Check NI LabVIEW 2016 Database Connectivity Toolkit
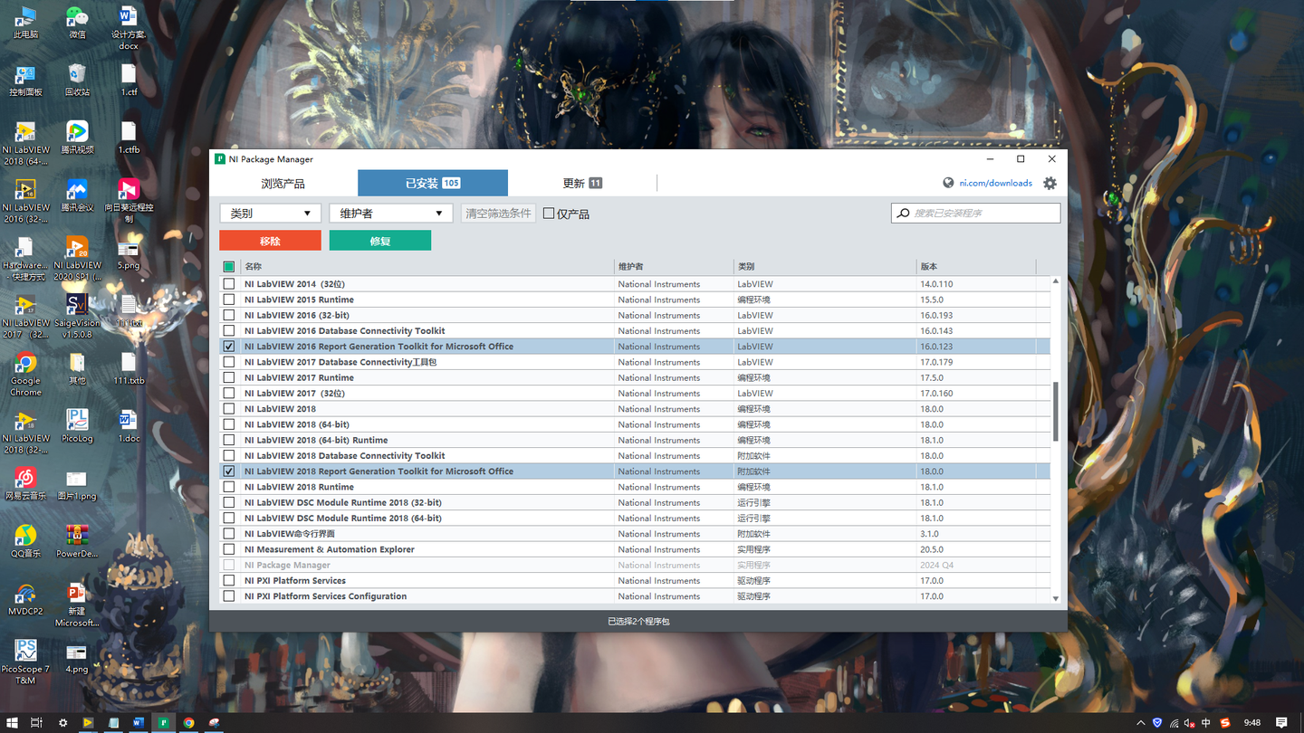Viewport: 1304px width, 733px height. 228,331
